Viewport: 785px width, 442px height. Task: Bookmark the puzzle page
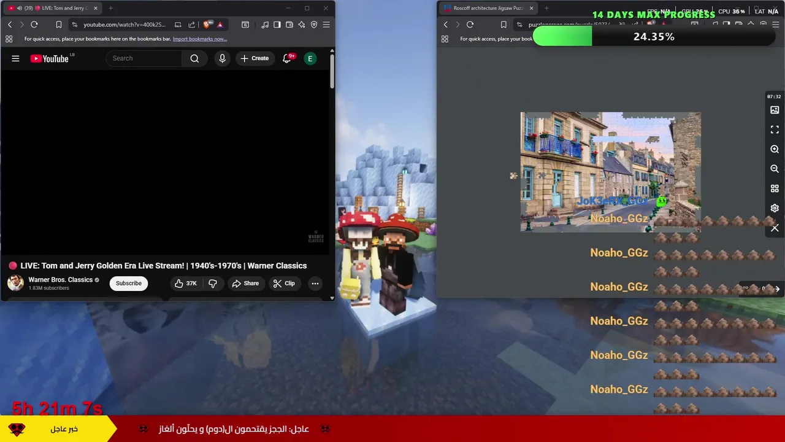[x=504, y=25]
